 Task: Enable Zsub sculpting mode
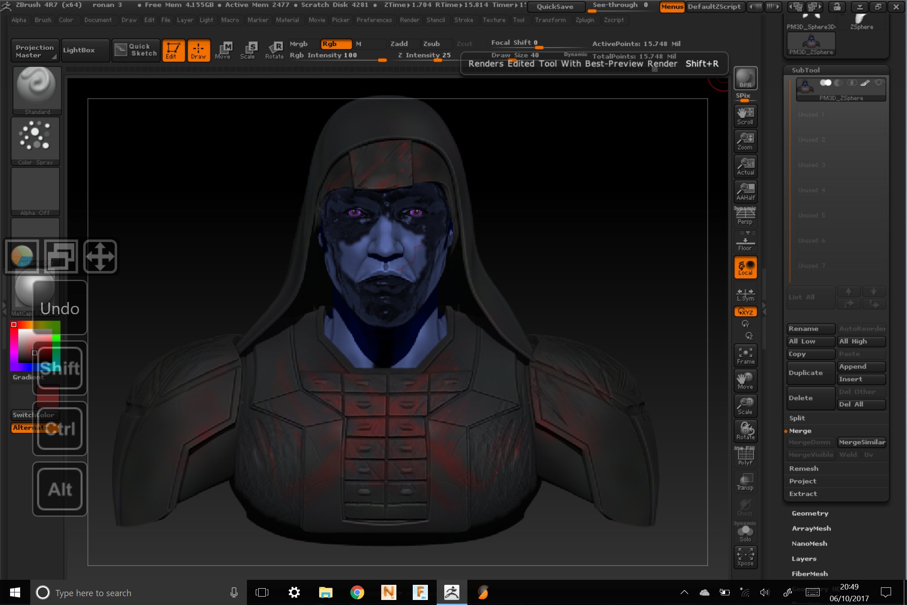[437, 44]
